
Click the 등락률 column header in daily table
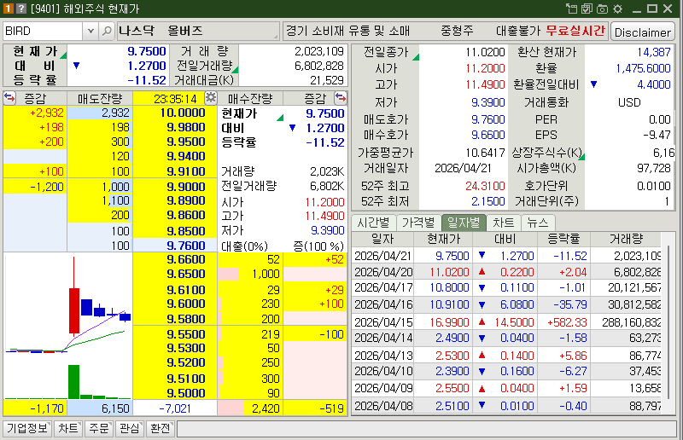563,239
